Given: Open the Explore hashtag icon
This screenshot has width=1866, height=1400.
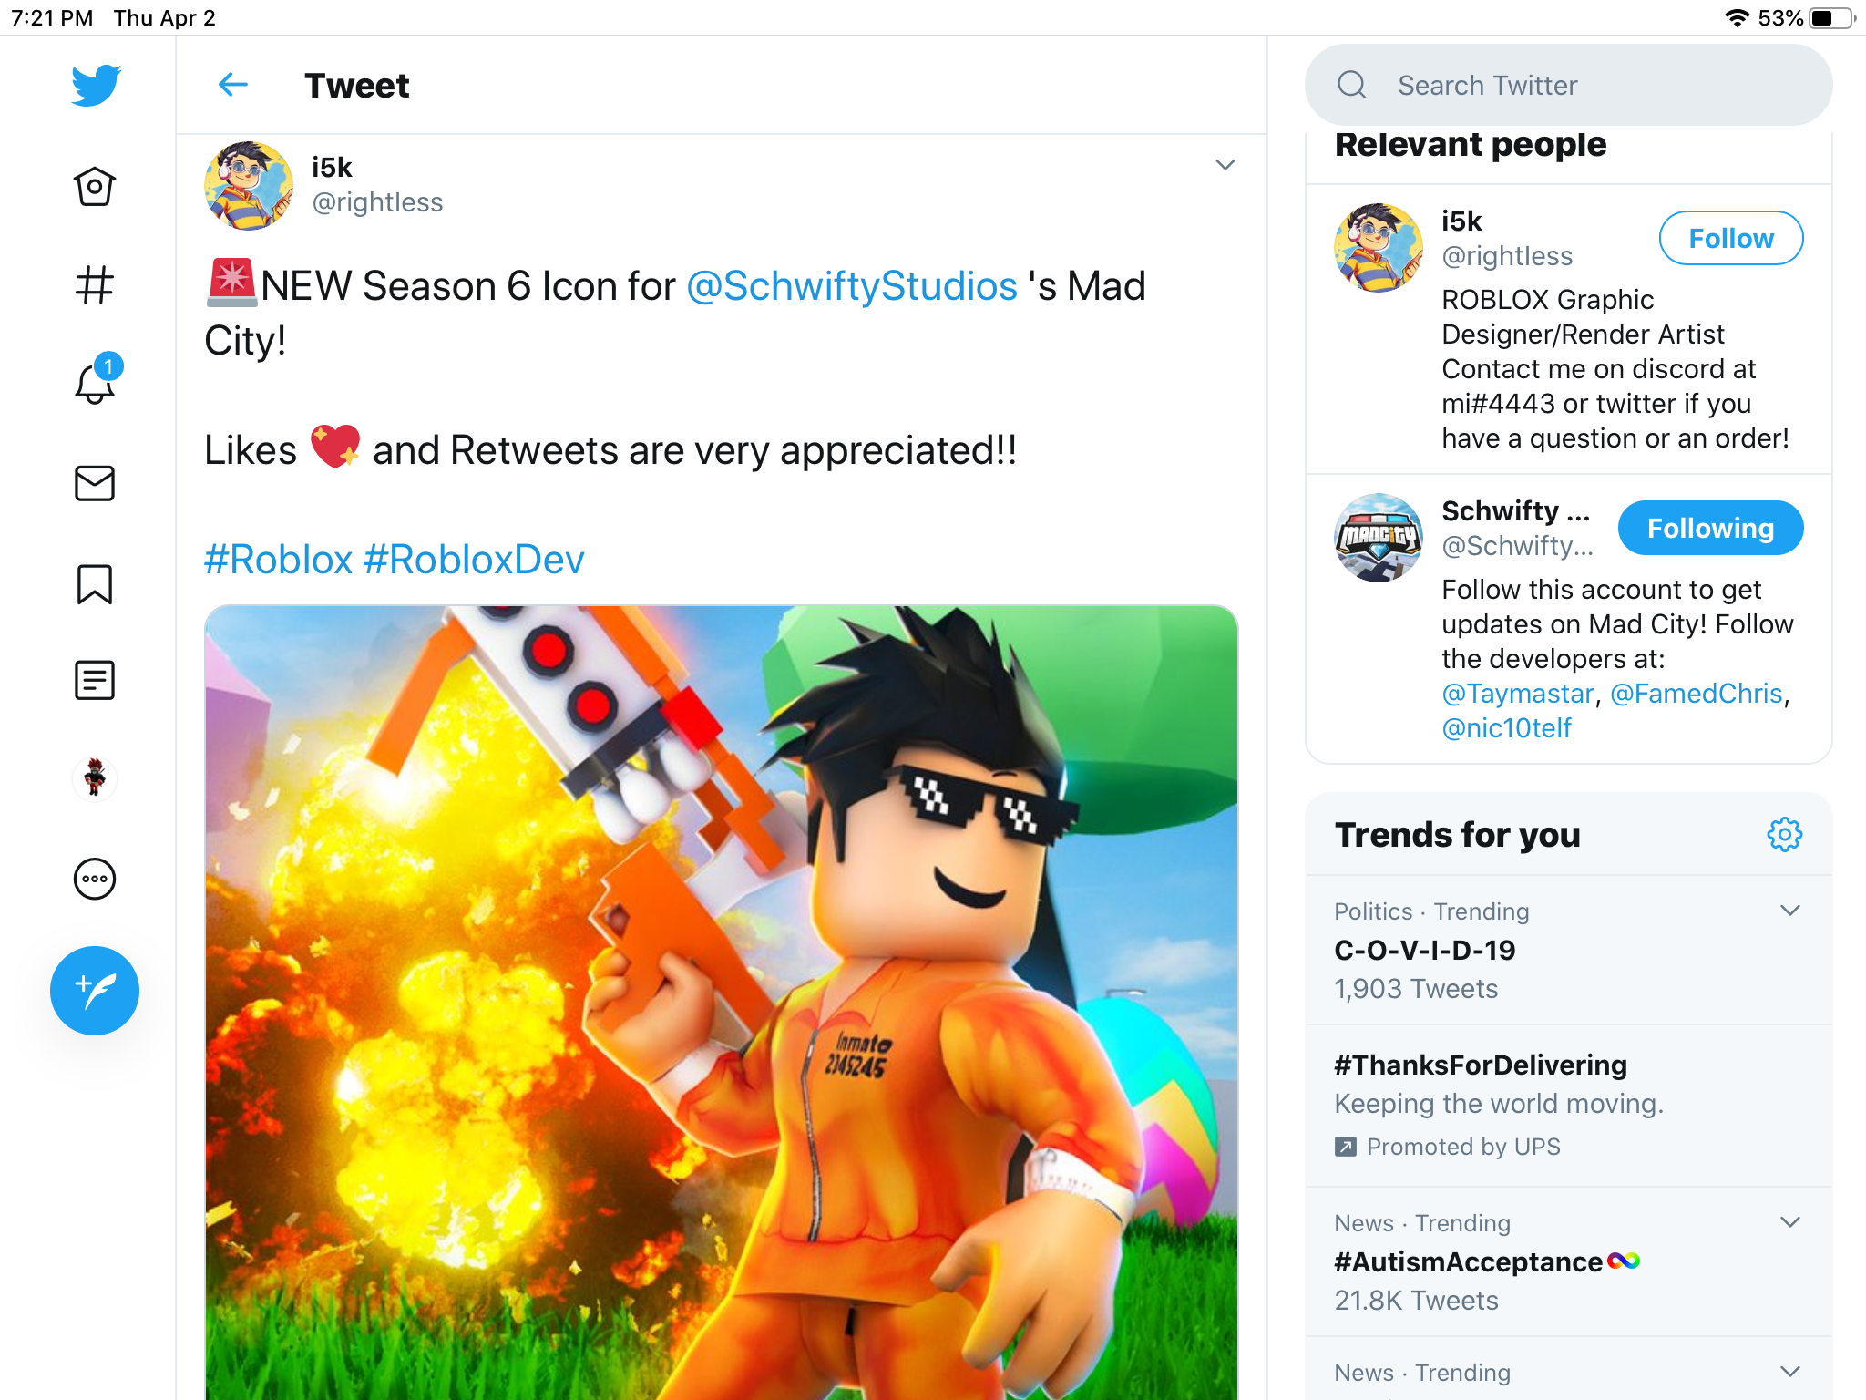Looking at the screenshot, I should (x=95, y=285).
